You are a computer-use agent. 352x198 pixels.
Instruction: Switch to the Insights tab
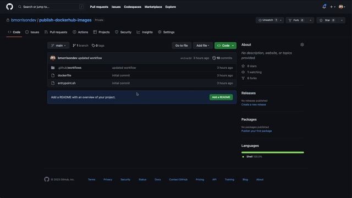[145, 32]
